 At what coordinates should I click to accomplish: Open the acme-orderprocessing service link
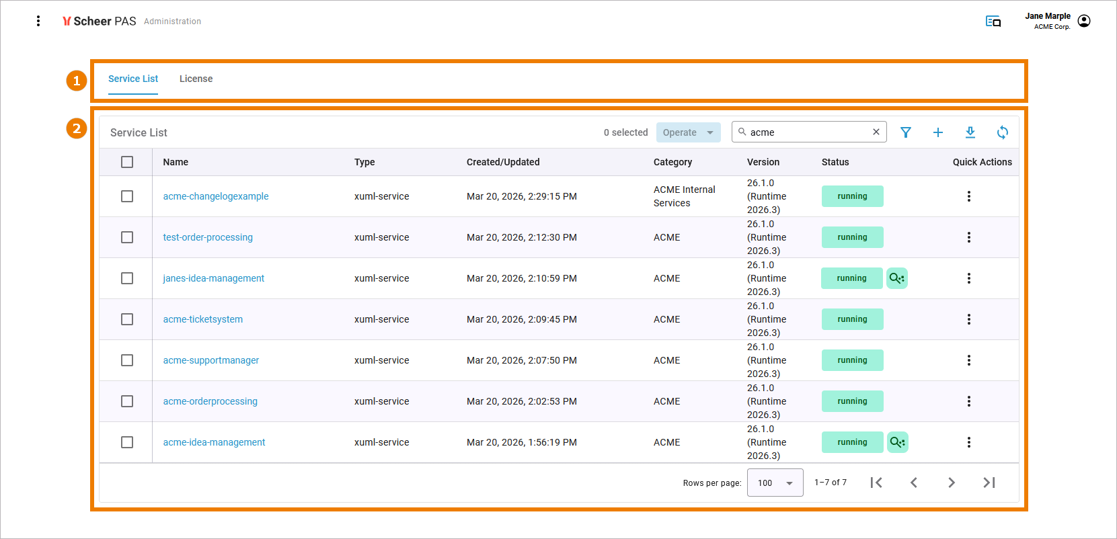coord(210,401)
